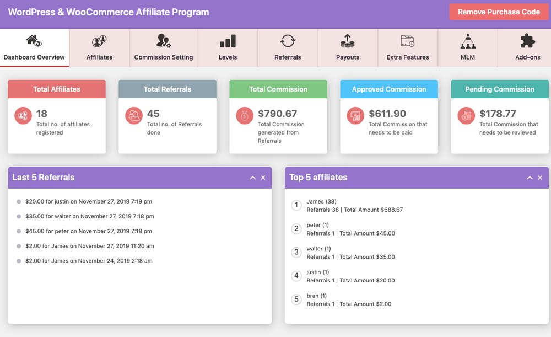Open the Payouts tab
This screenshot has width=551, height=337.
348,48
